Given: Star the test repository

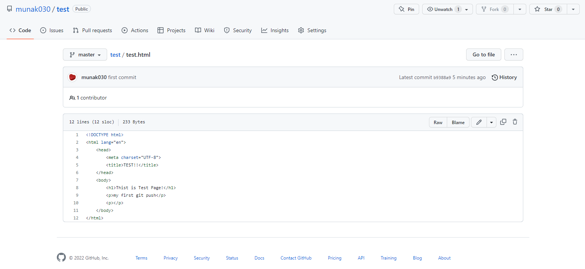Looking at the screenshot, I should 548,9.
